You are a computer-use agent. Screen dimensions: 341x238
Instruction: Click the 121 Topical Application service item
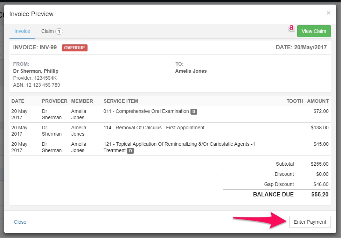click(x=179, y=147)
